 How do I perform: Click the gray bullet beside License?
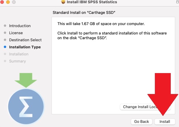[5, 33]
